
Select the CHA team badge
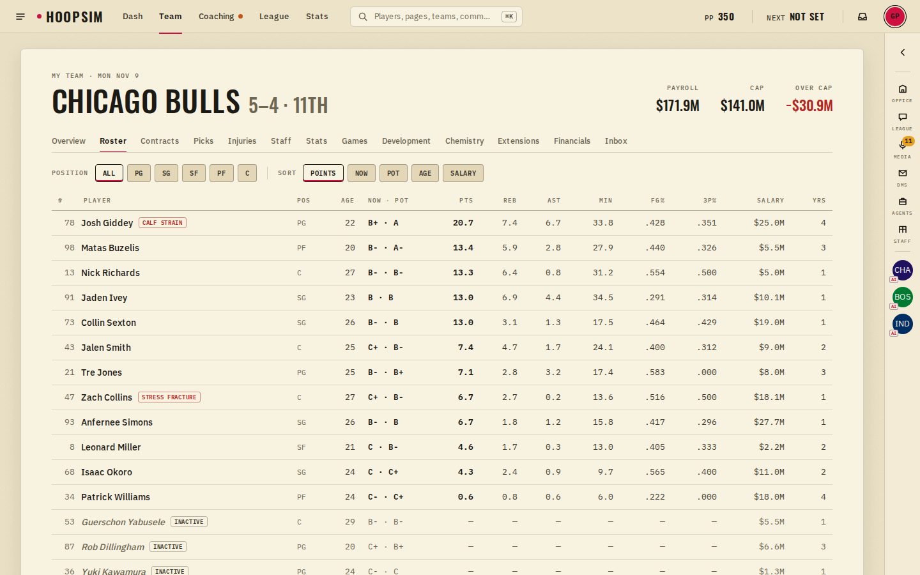902,270
